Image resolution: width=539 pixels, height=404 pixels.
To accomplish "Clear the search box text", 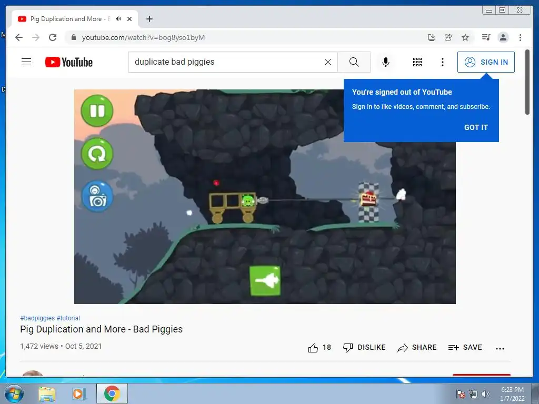I will (x=328, y=62).
